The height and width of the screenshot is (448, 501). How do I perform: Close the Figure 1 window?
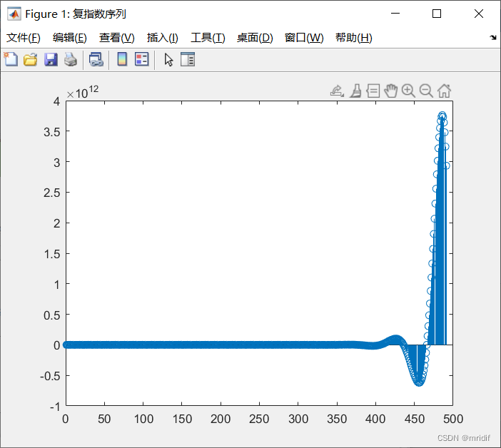[479, 14]
